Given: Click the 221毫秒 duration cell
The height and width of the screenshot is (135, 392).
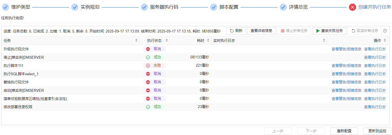Looking at the screenshot, I should 202,66.
